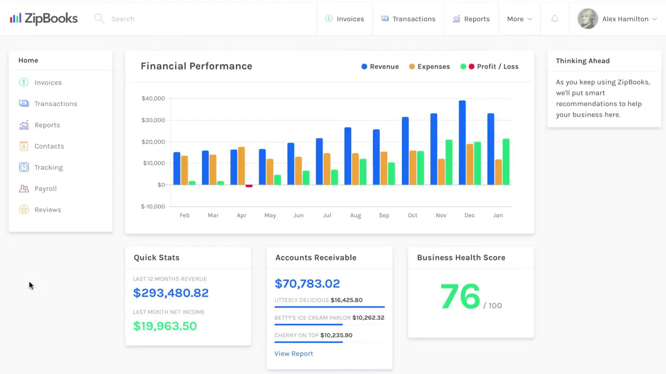This screenshot has width=666, height=374.
Task: Click Alex Hamilton's profile avatar
Action: pos(587,19)
